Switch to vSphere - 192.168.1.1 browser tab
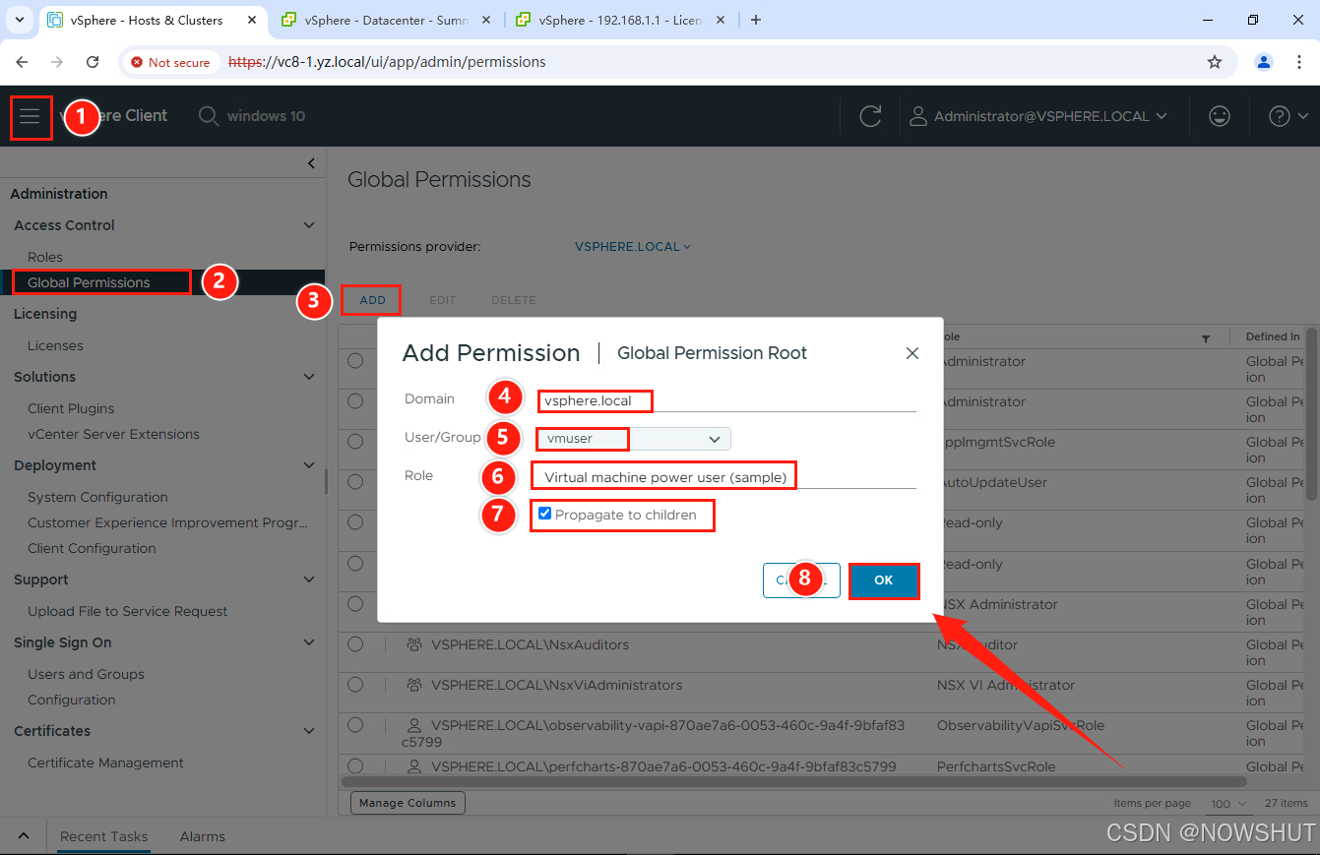 pyautogui.click(x=622, y=20)
